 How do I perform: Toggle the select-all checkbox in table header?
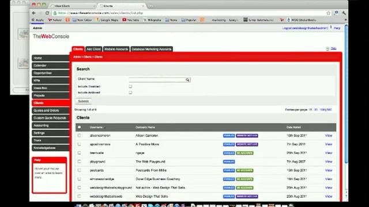80,127
